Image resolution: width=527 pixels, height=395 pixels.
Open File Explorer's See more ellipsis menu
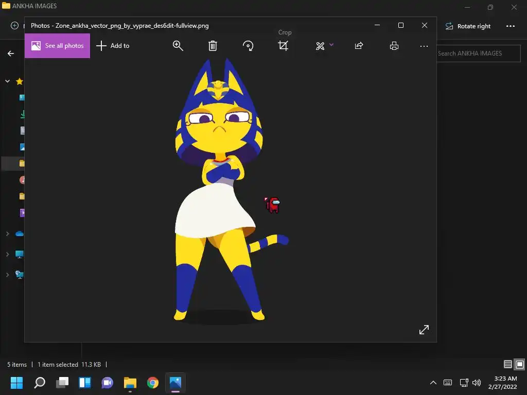511,26
